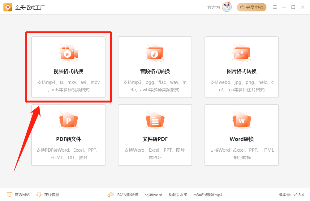Click the Word转换 orange W icon
This screenshot has width=310, height=201.
tap(242, 121)
